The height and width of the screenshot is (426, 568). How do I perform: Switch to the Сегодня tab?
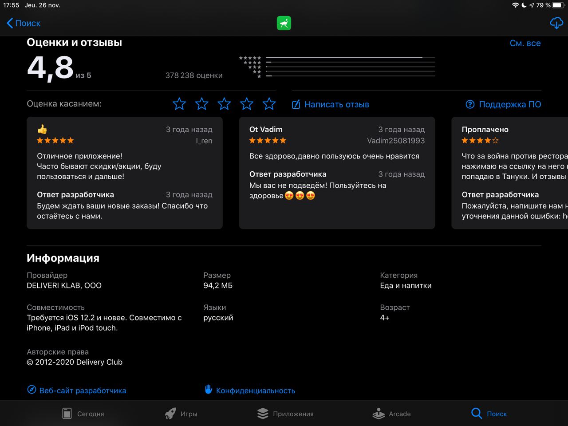[x=83, y=414]
